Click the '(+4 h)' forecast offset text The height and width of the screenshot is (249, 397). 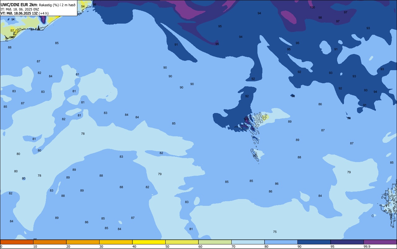(44, 13)
